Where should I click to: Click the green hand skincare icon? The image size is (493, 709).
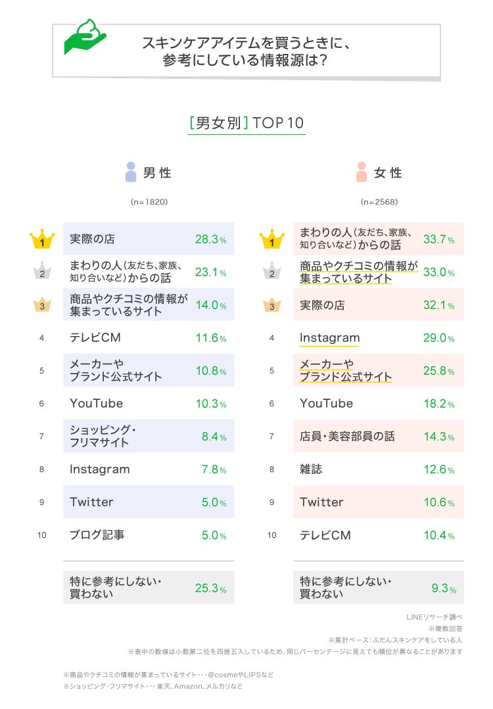[x=85, y=38]
